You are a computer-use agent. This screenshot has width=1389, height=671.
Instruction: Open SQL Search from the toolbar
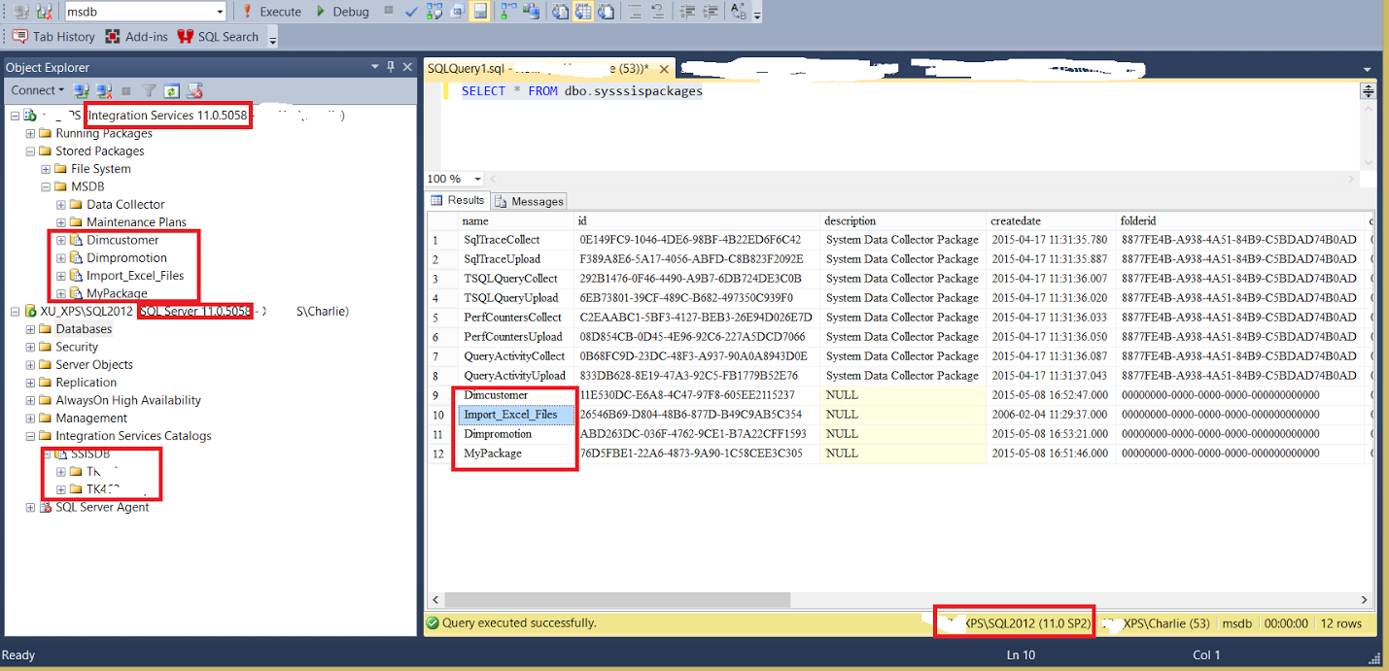219,36
